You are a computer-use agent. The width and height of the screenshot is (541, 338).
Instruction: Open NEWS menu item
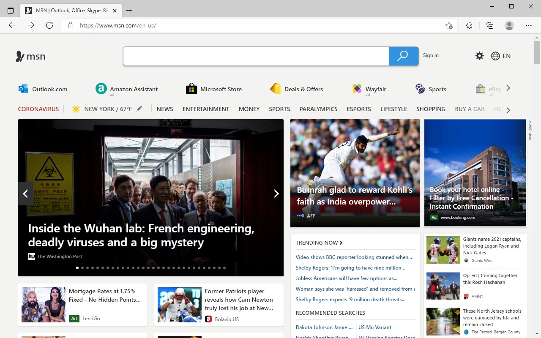(x=165, y=109)
